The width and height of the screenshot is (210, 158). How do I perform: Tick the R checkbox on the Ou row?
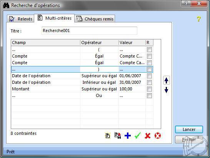pyautogui.click(x=149, y=95)
